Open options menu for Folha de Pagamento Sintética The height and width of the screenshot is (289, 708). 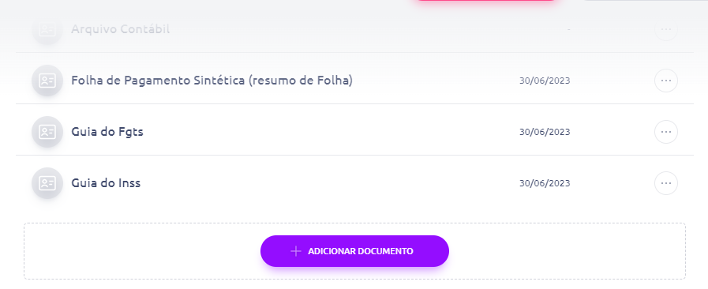coord(666,81)
